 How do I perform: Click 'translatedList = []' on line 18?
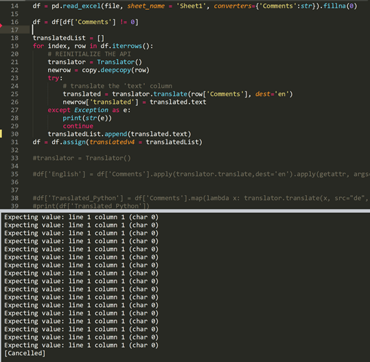(x=69, y=38)
